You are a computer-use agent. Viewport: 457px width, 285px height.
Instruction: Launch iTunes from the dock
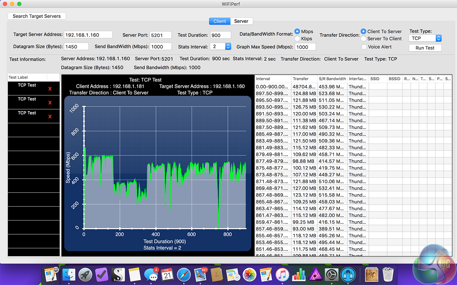[x=282, y=275]
